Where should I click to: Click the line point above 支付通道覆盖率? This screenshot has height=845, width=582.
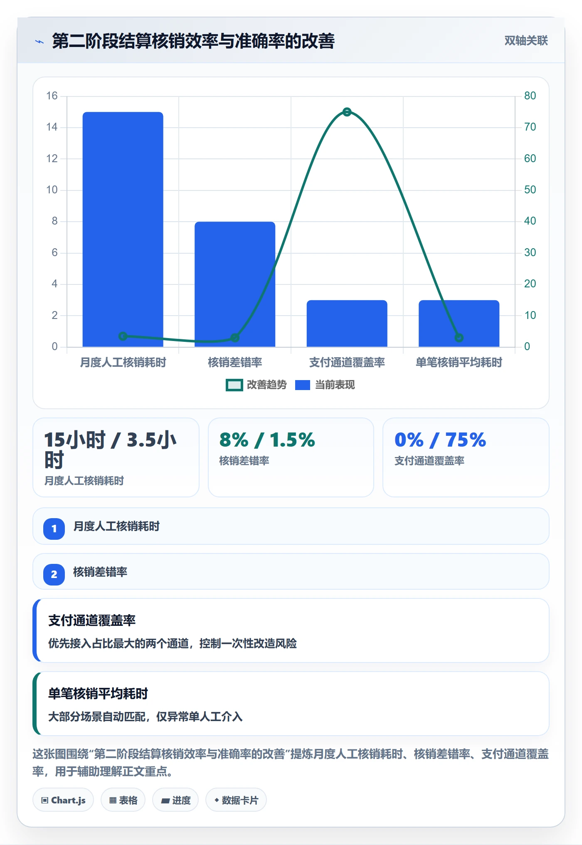coord(347,112)
